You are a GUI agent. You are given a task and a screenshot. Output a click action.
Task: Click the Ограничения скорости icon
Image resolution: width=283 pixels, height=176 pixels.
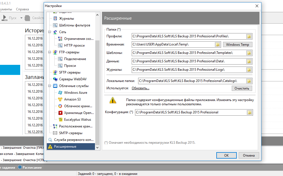point(60,39)
